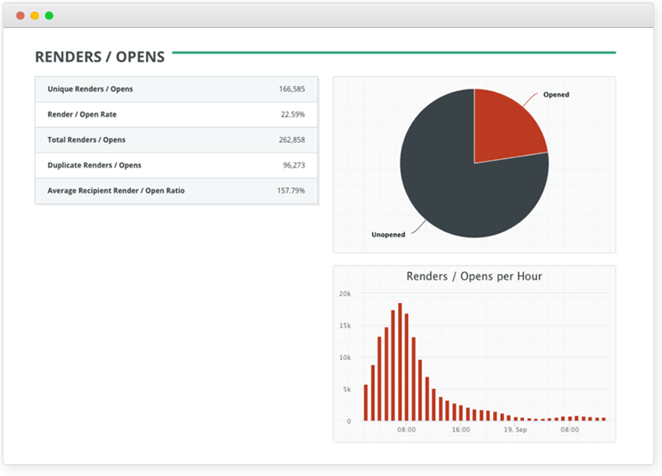Viewport: 662px width, 476px height.
Task: Select the dark Unopened pie slice
Action: tap(452, 187)
